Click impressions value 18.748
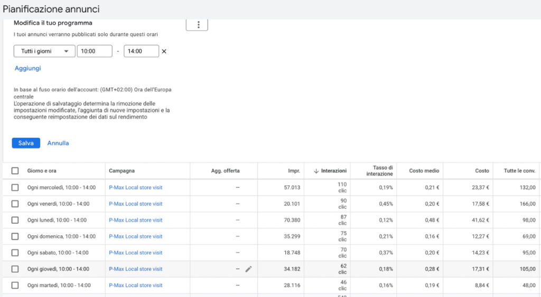Image resolution: width=541 pixels, height=297 pixels. [292, 253]
